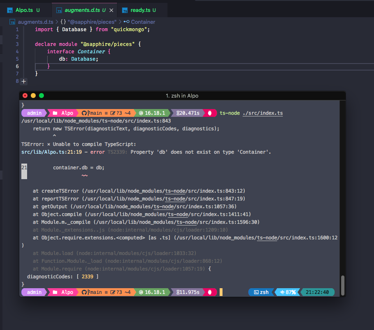Viewport: 374px width, 330px height.
Task: Click the diagnosticCodes value 2339
Action: point(87,277)
